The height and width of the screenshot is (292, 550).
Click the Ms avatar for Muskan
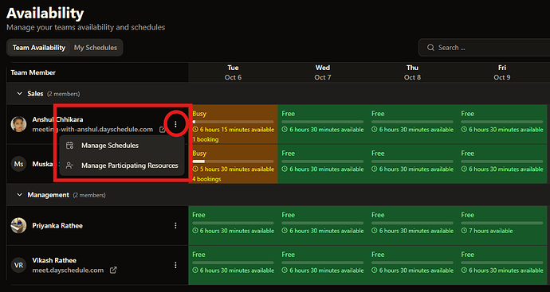tap(18, 164)
